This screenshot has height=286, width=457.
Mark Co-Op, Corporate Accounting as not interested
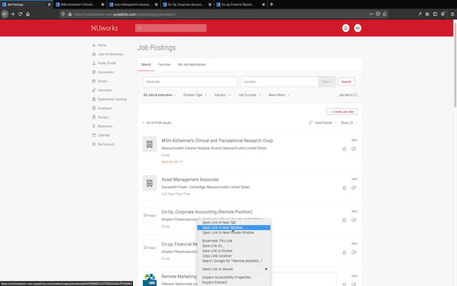353,220
